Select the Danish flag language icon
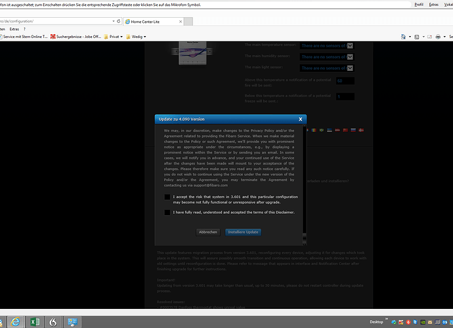453x328 pixels. [361, 131]
